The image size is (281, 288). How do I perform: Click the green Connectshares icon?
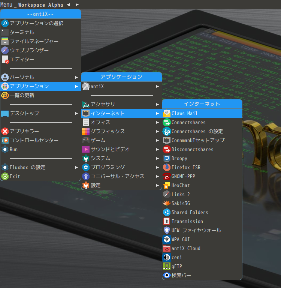click(x=167, y=122)
